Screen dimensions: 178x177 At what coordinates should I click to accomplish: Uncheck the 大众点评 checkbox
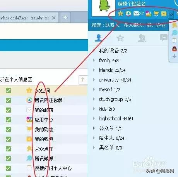coord(8,149)
